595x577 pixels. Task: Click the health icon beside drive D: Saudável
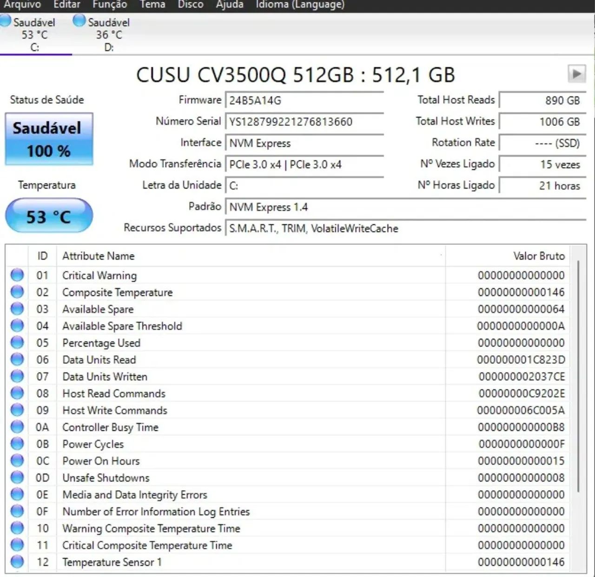(x=79, y=21)
